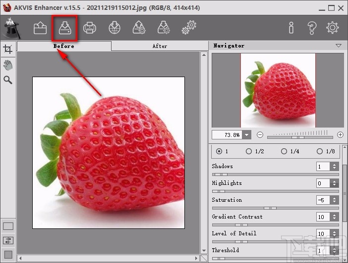The height and width of the screenshot is (263, 348).
Task: Switch to the After tab
Action: click(160, 46)
